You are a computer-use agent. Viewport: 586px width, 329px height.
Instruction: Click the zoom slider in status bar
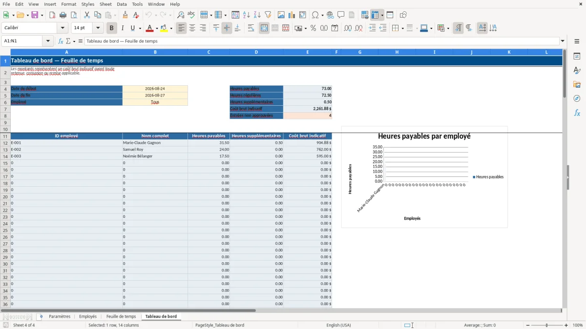(546, 325)
